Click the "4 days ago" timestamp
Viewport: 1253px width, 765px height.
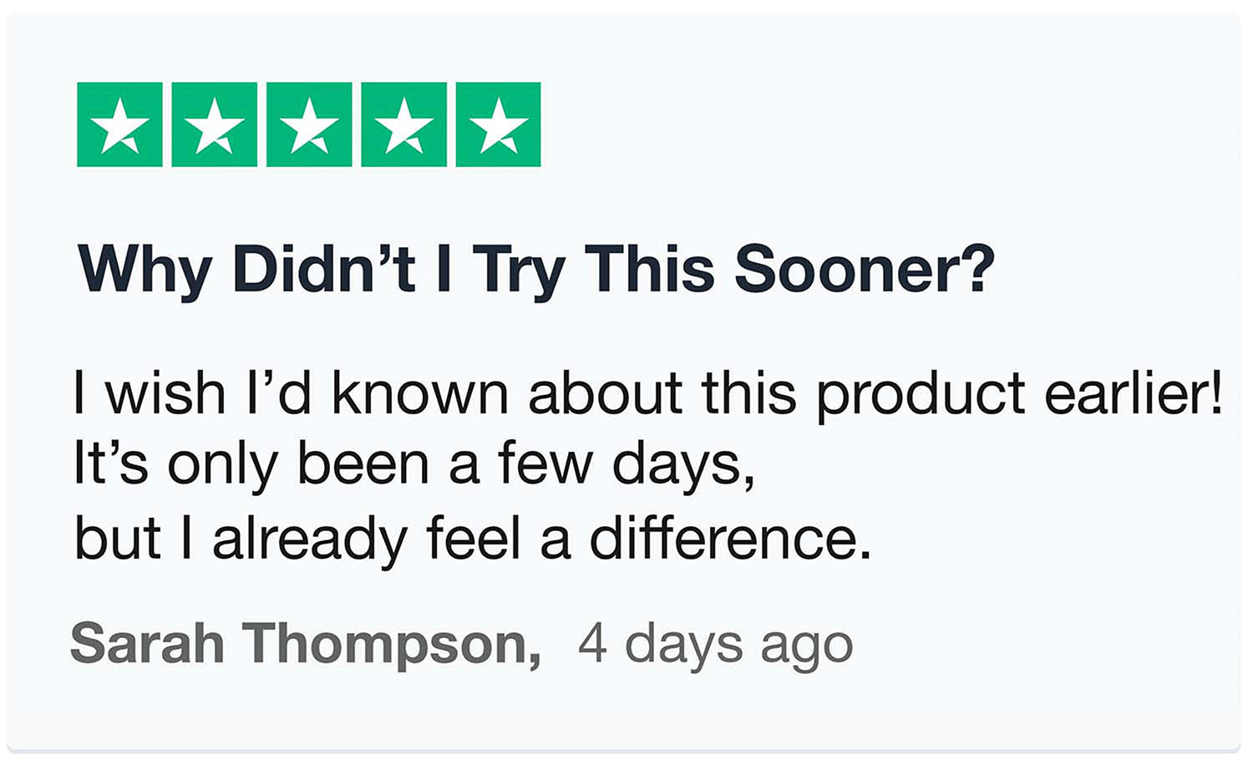click(715, 645)
